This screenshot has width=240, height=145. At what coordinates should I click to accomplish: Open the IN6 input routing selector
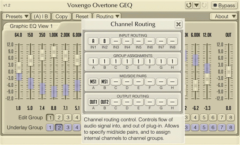150,41
